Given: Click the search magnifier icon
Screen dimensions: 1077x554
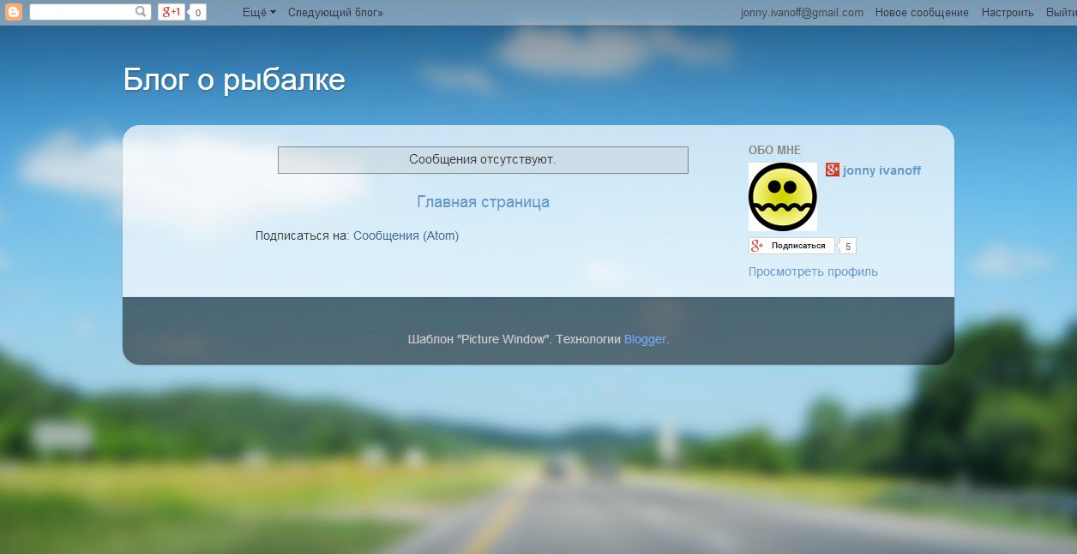Looking at the screenshot, I should tap(141, 12).
